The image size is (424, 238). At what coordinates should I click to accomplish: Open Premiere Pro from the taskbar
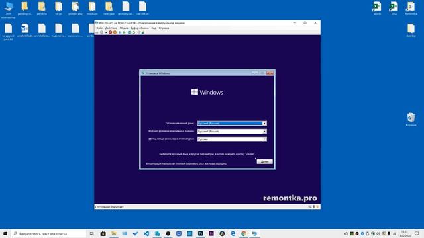tap(211, 233)
